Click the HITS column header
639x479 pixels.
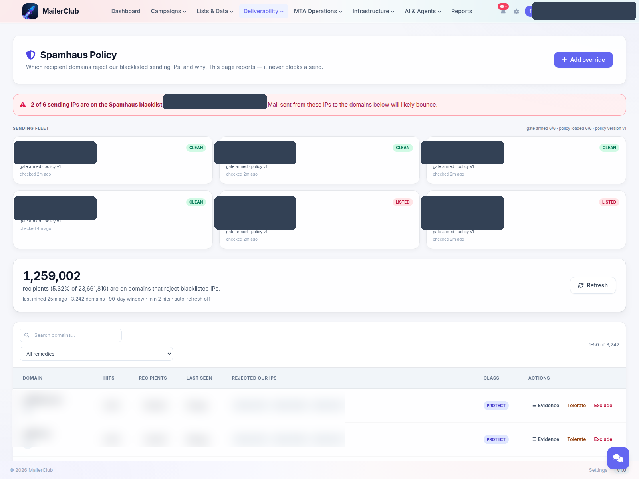point(109,378)
